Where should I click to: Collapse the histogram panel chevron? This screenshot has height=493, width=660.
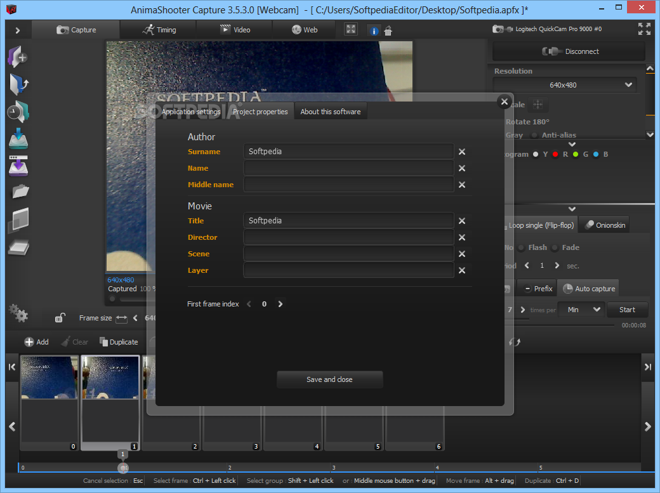[x=572, y=209]
